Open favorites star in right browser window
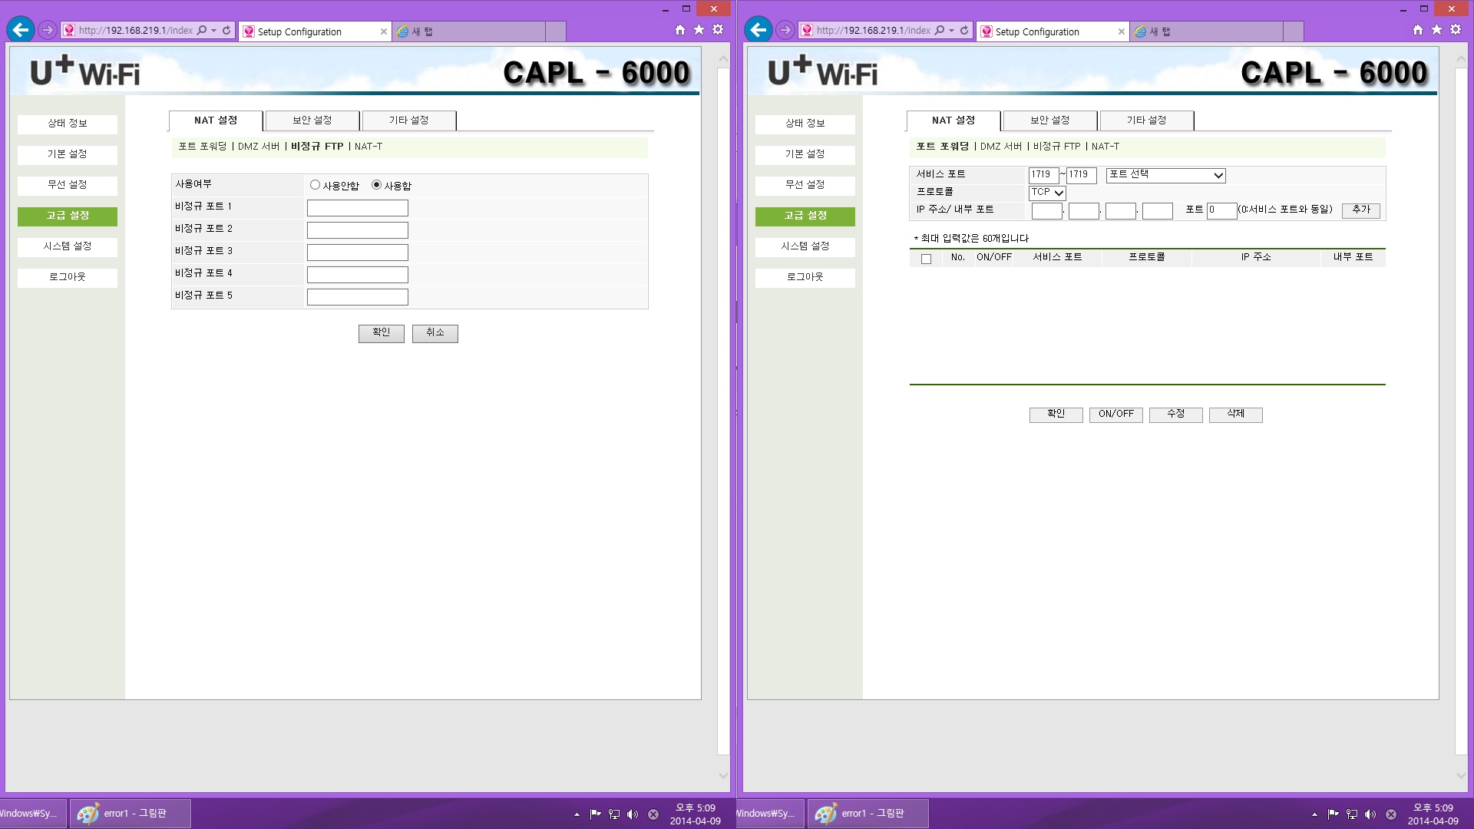This screenshot has height=829, width=1474. (x=1436, y=30)
